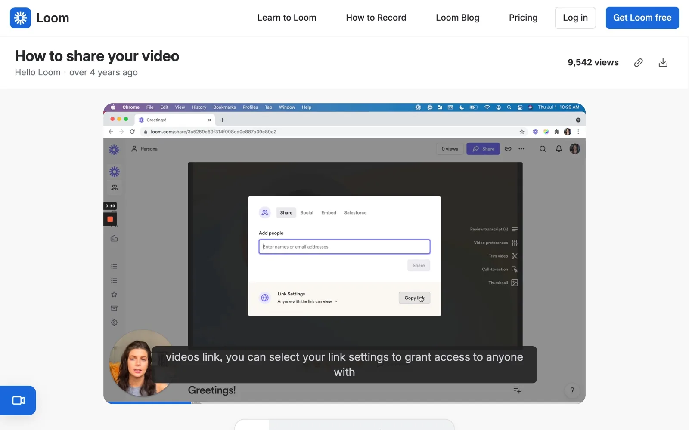Click the Chrome address bar URL
Viewport: 689px width, 430px height.
tap(214, 132)
